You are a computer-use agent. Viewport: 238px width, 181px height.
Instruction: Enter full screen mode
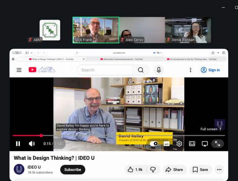[x=217, y=144]
